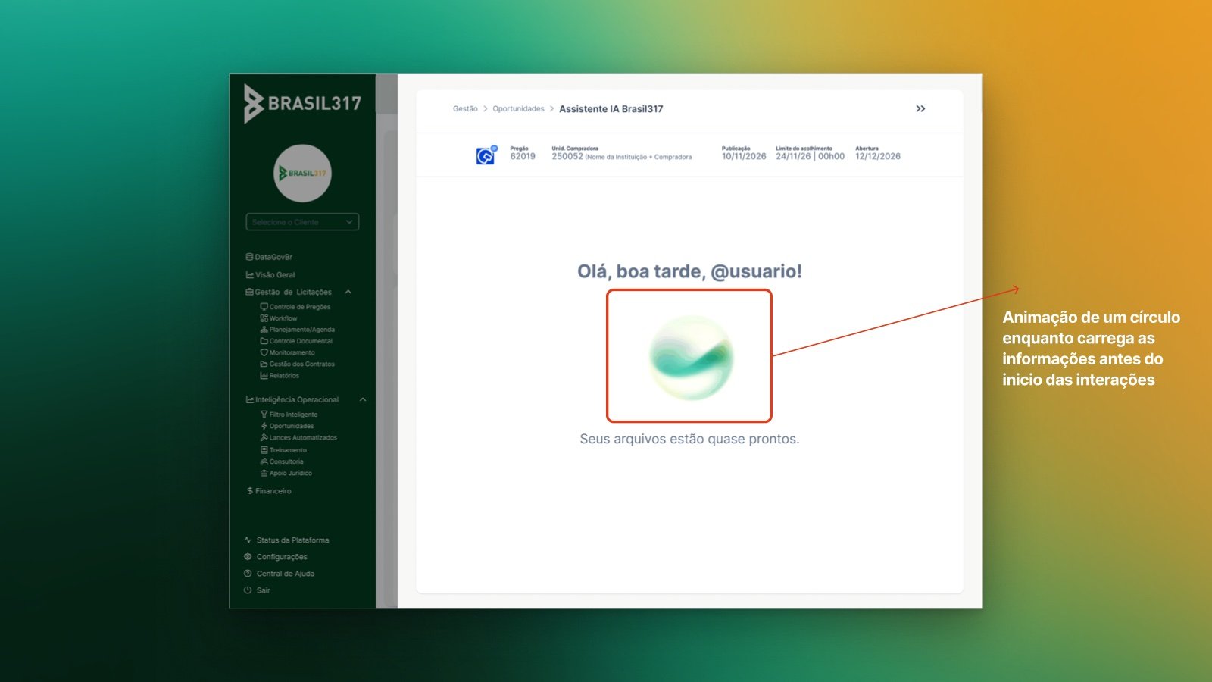Viewport: 1212px width, 682px height.
Task: Open Status da Plataforma
Action: click(x=286, y=540)
